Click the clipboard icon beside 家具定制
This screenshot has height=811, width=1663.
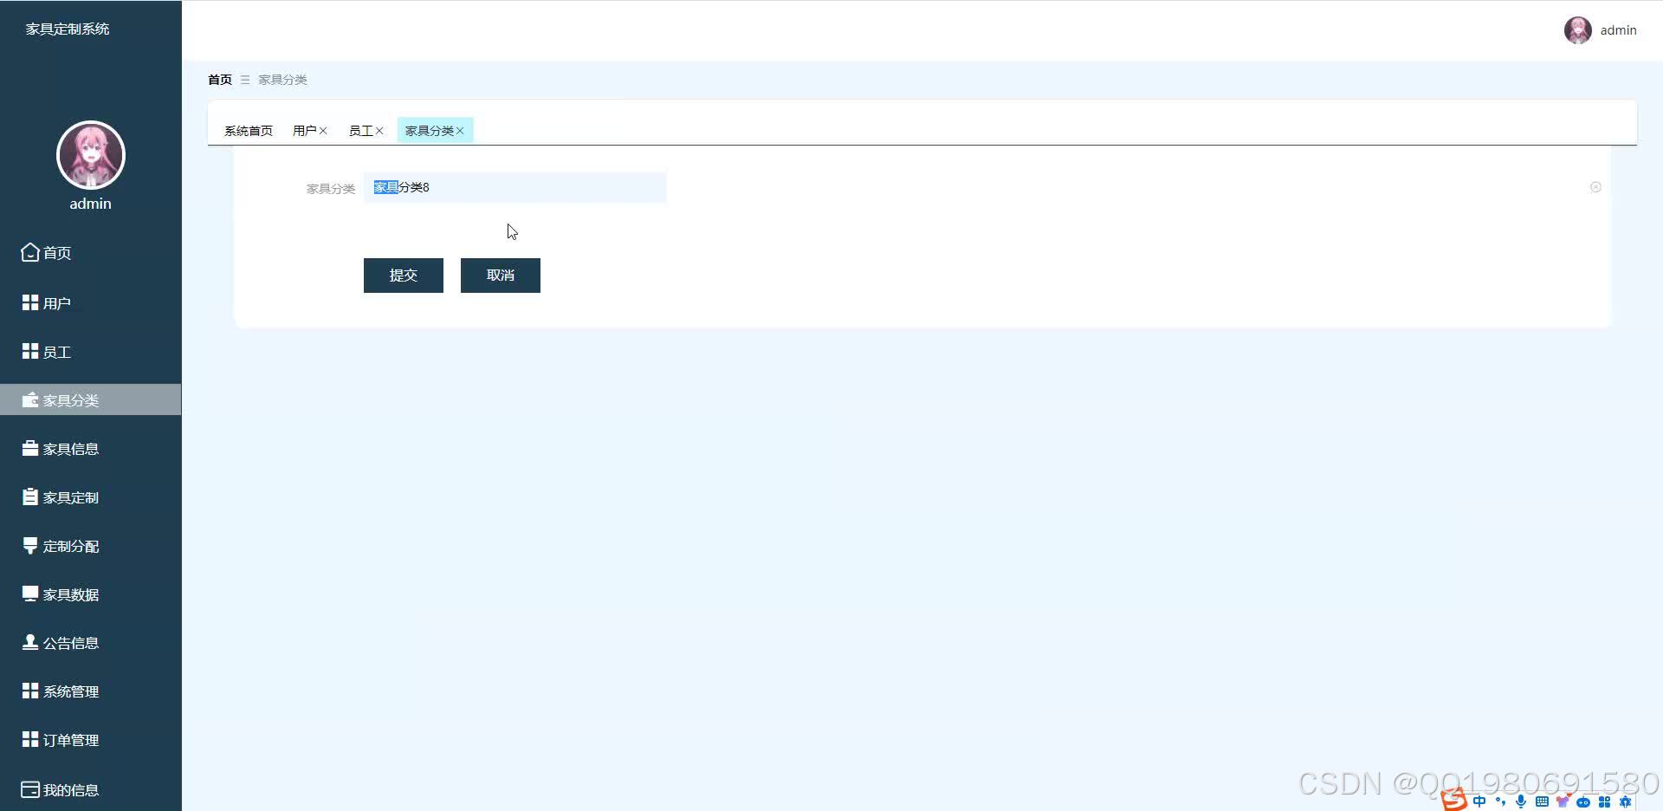[30, 496]
